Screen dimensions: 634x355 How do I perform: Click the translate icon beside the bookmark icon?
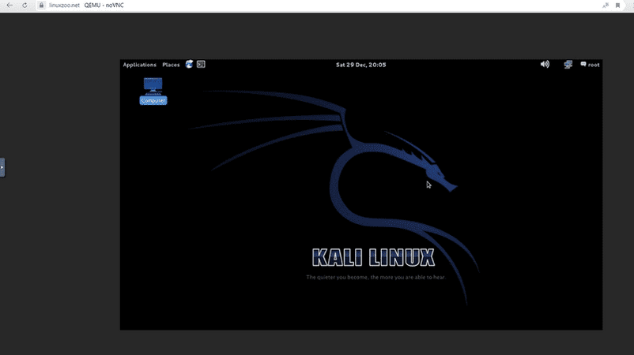click(x=606, y=6)
